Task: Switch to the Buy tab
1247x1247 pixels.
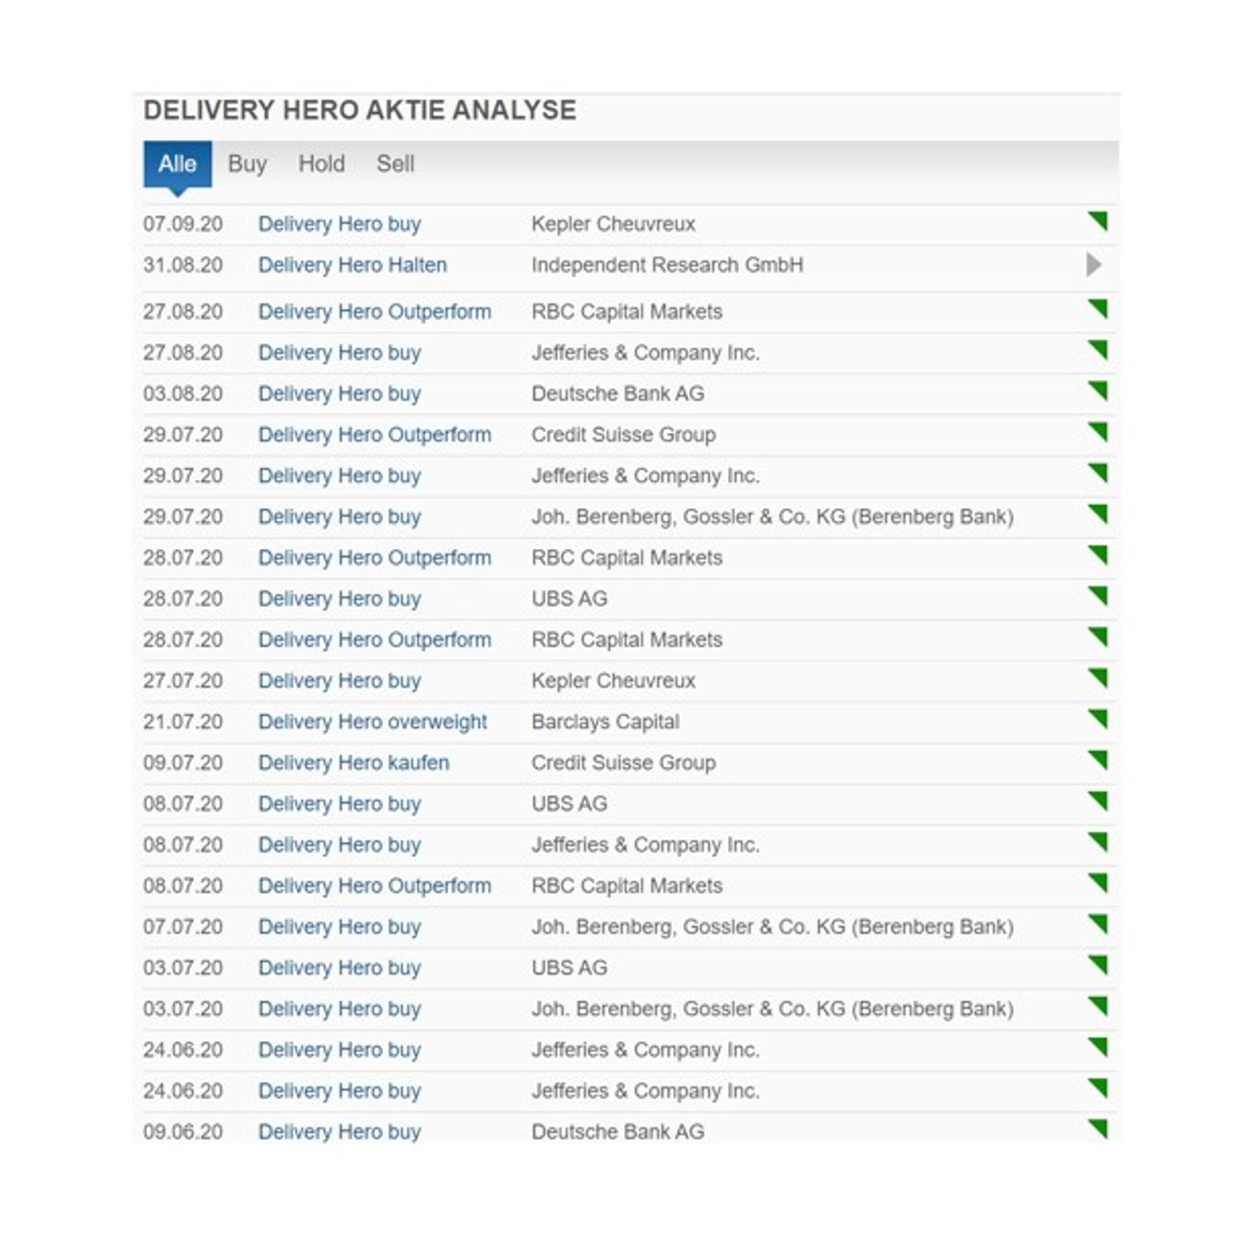Action: coord(247,164)
